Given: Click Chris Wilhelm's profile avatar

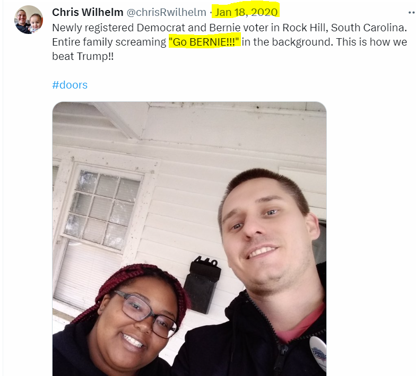Looking at the screenshot, I should (x=29, y=20).
